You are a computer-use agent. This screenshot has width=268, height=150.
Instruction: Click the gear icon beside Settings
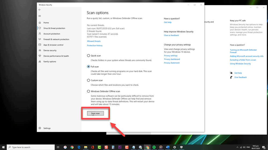(x=40, y=128)
